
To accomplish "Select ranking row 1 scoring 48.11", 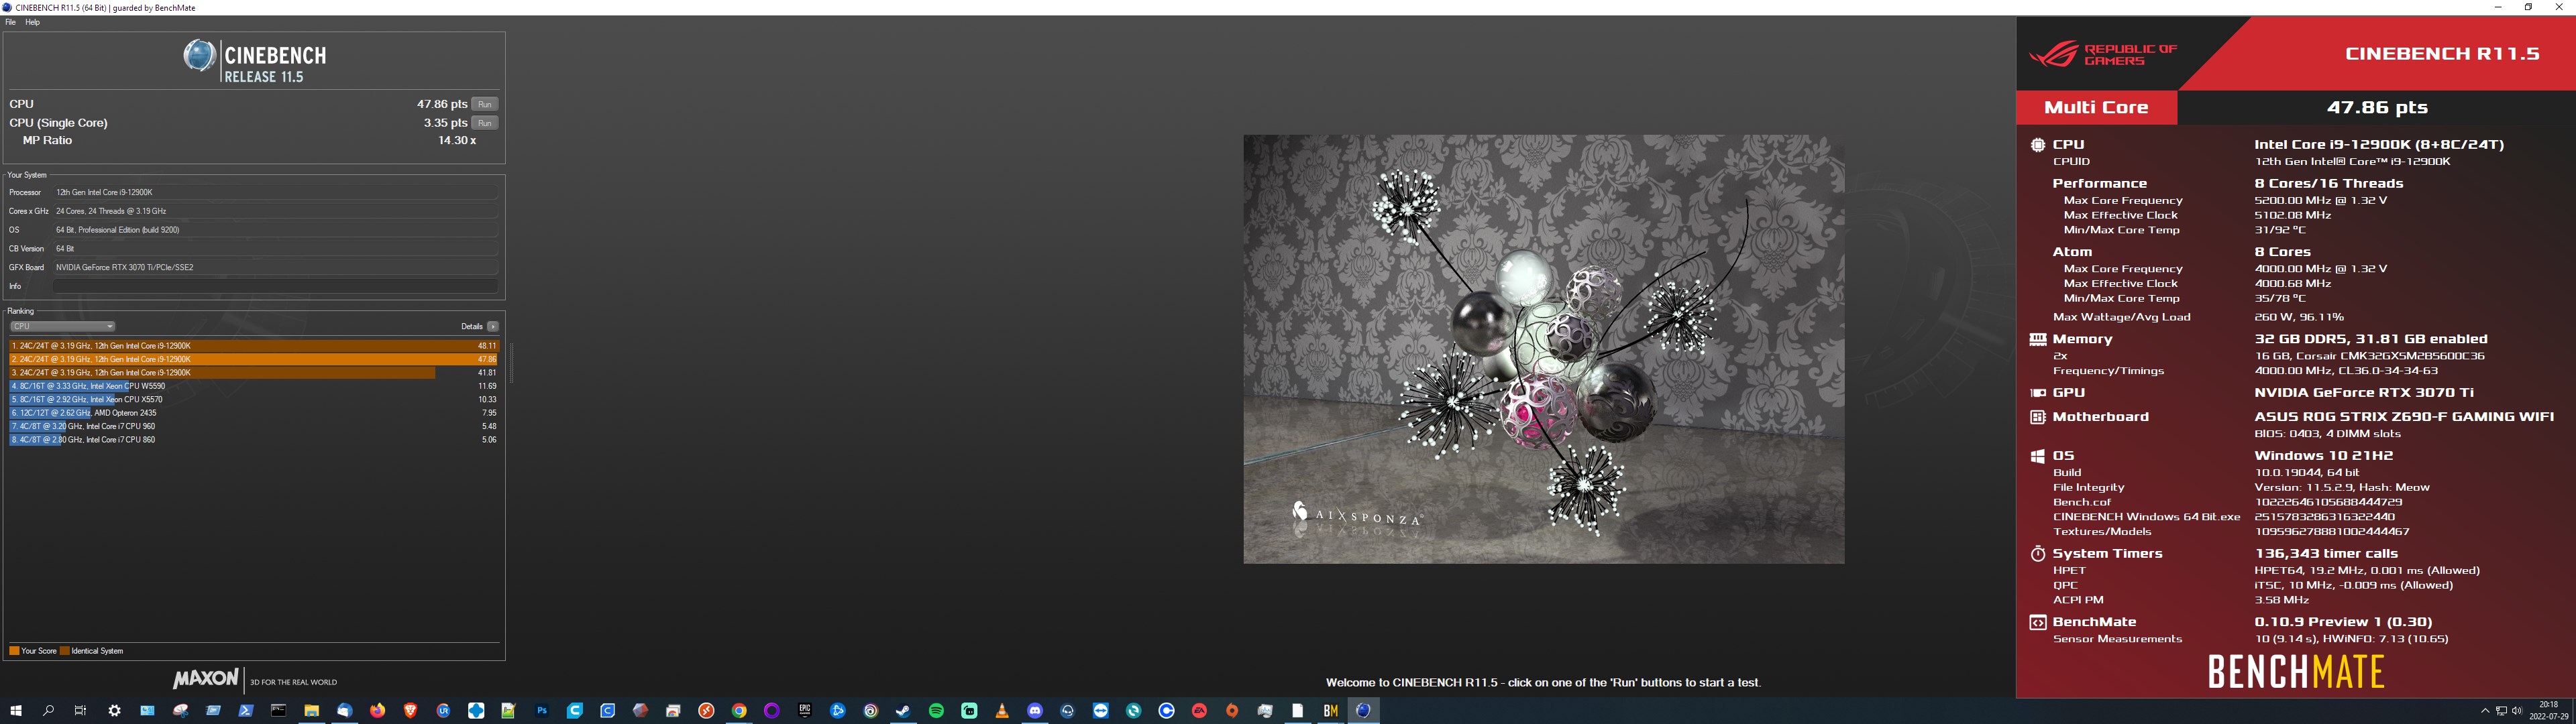I will click(x=253, y=346).
